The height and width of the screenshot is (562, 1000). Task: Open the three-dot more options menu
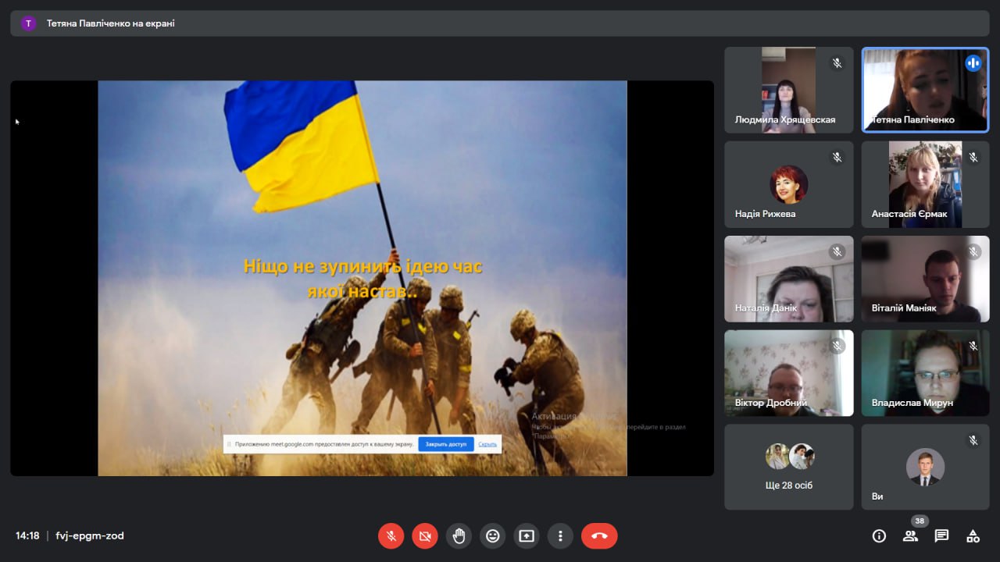(x=560, y=535)
